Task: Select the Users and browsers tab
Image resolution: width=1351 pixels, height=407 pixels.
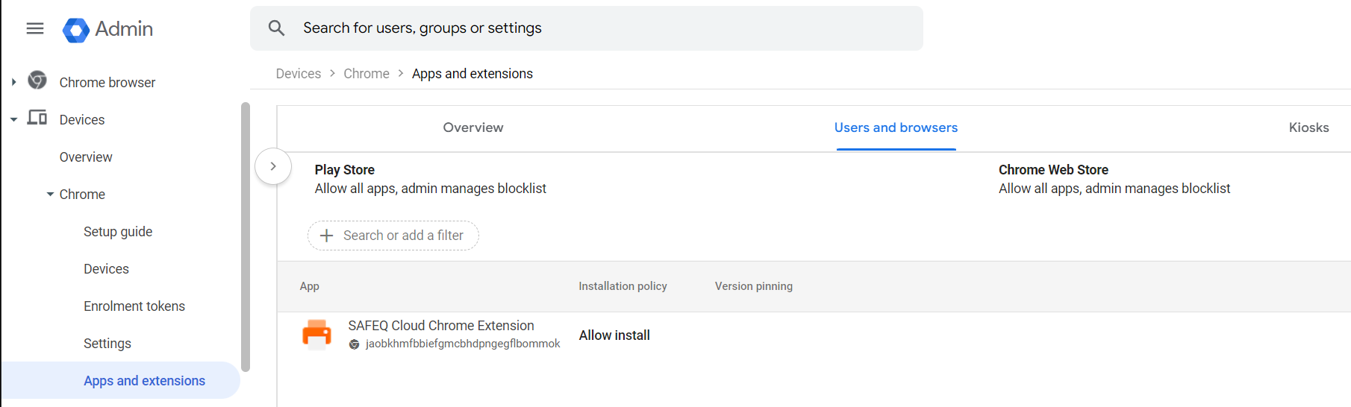Action: (x=895, y=127)
